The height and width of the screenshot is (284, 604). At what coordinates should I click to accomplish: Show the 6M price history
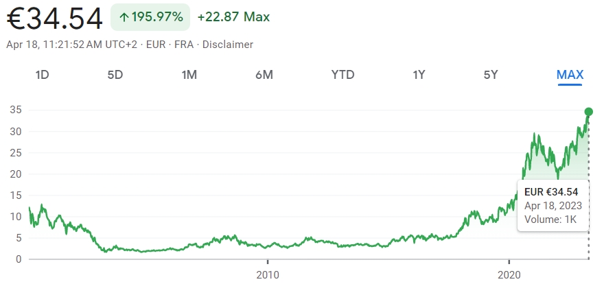pyautogui.click(x=264, y=75)
